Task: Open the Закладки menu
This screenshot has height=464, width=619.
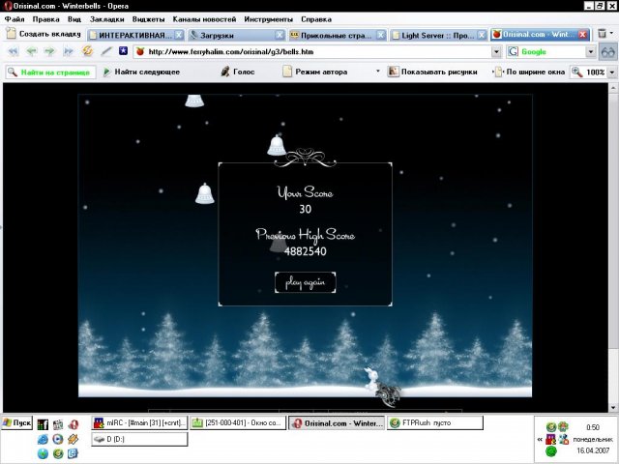Action: coord(107,19)
